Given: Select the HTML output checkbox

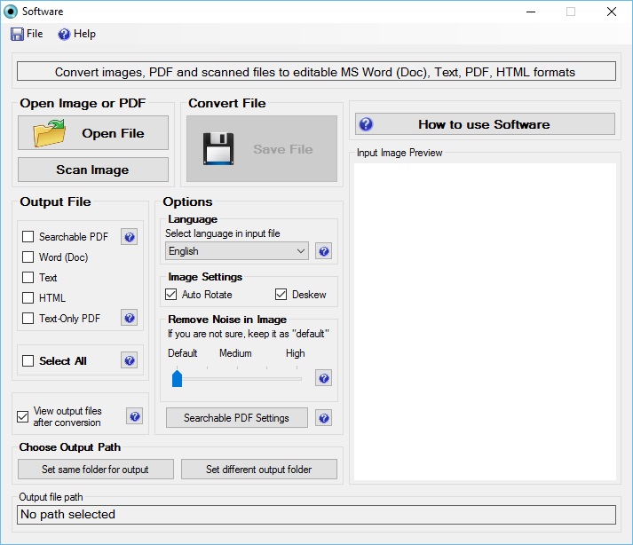Looking at the screenshot, I should point(28,298).
